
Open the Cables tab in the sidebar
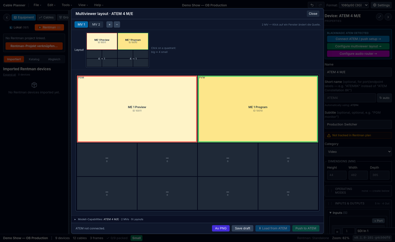[46, 17]
